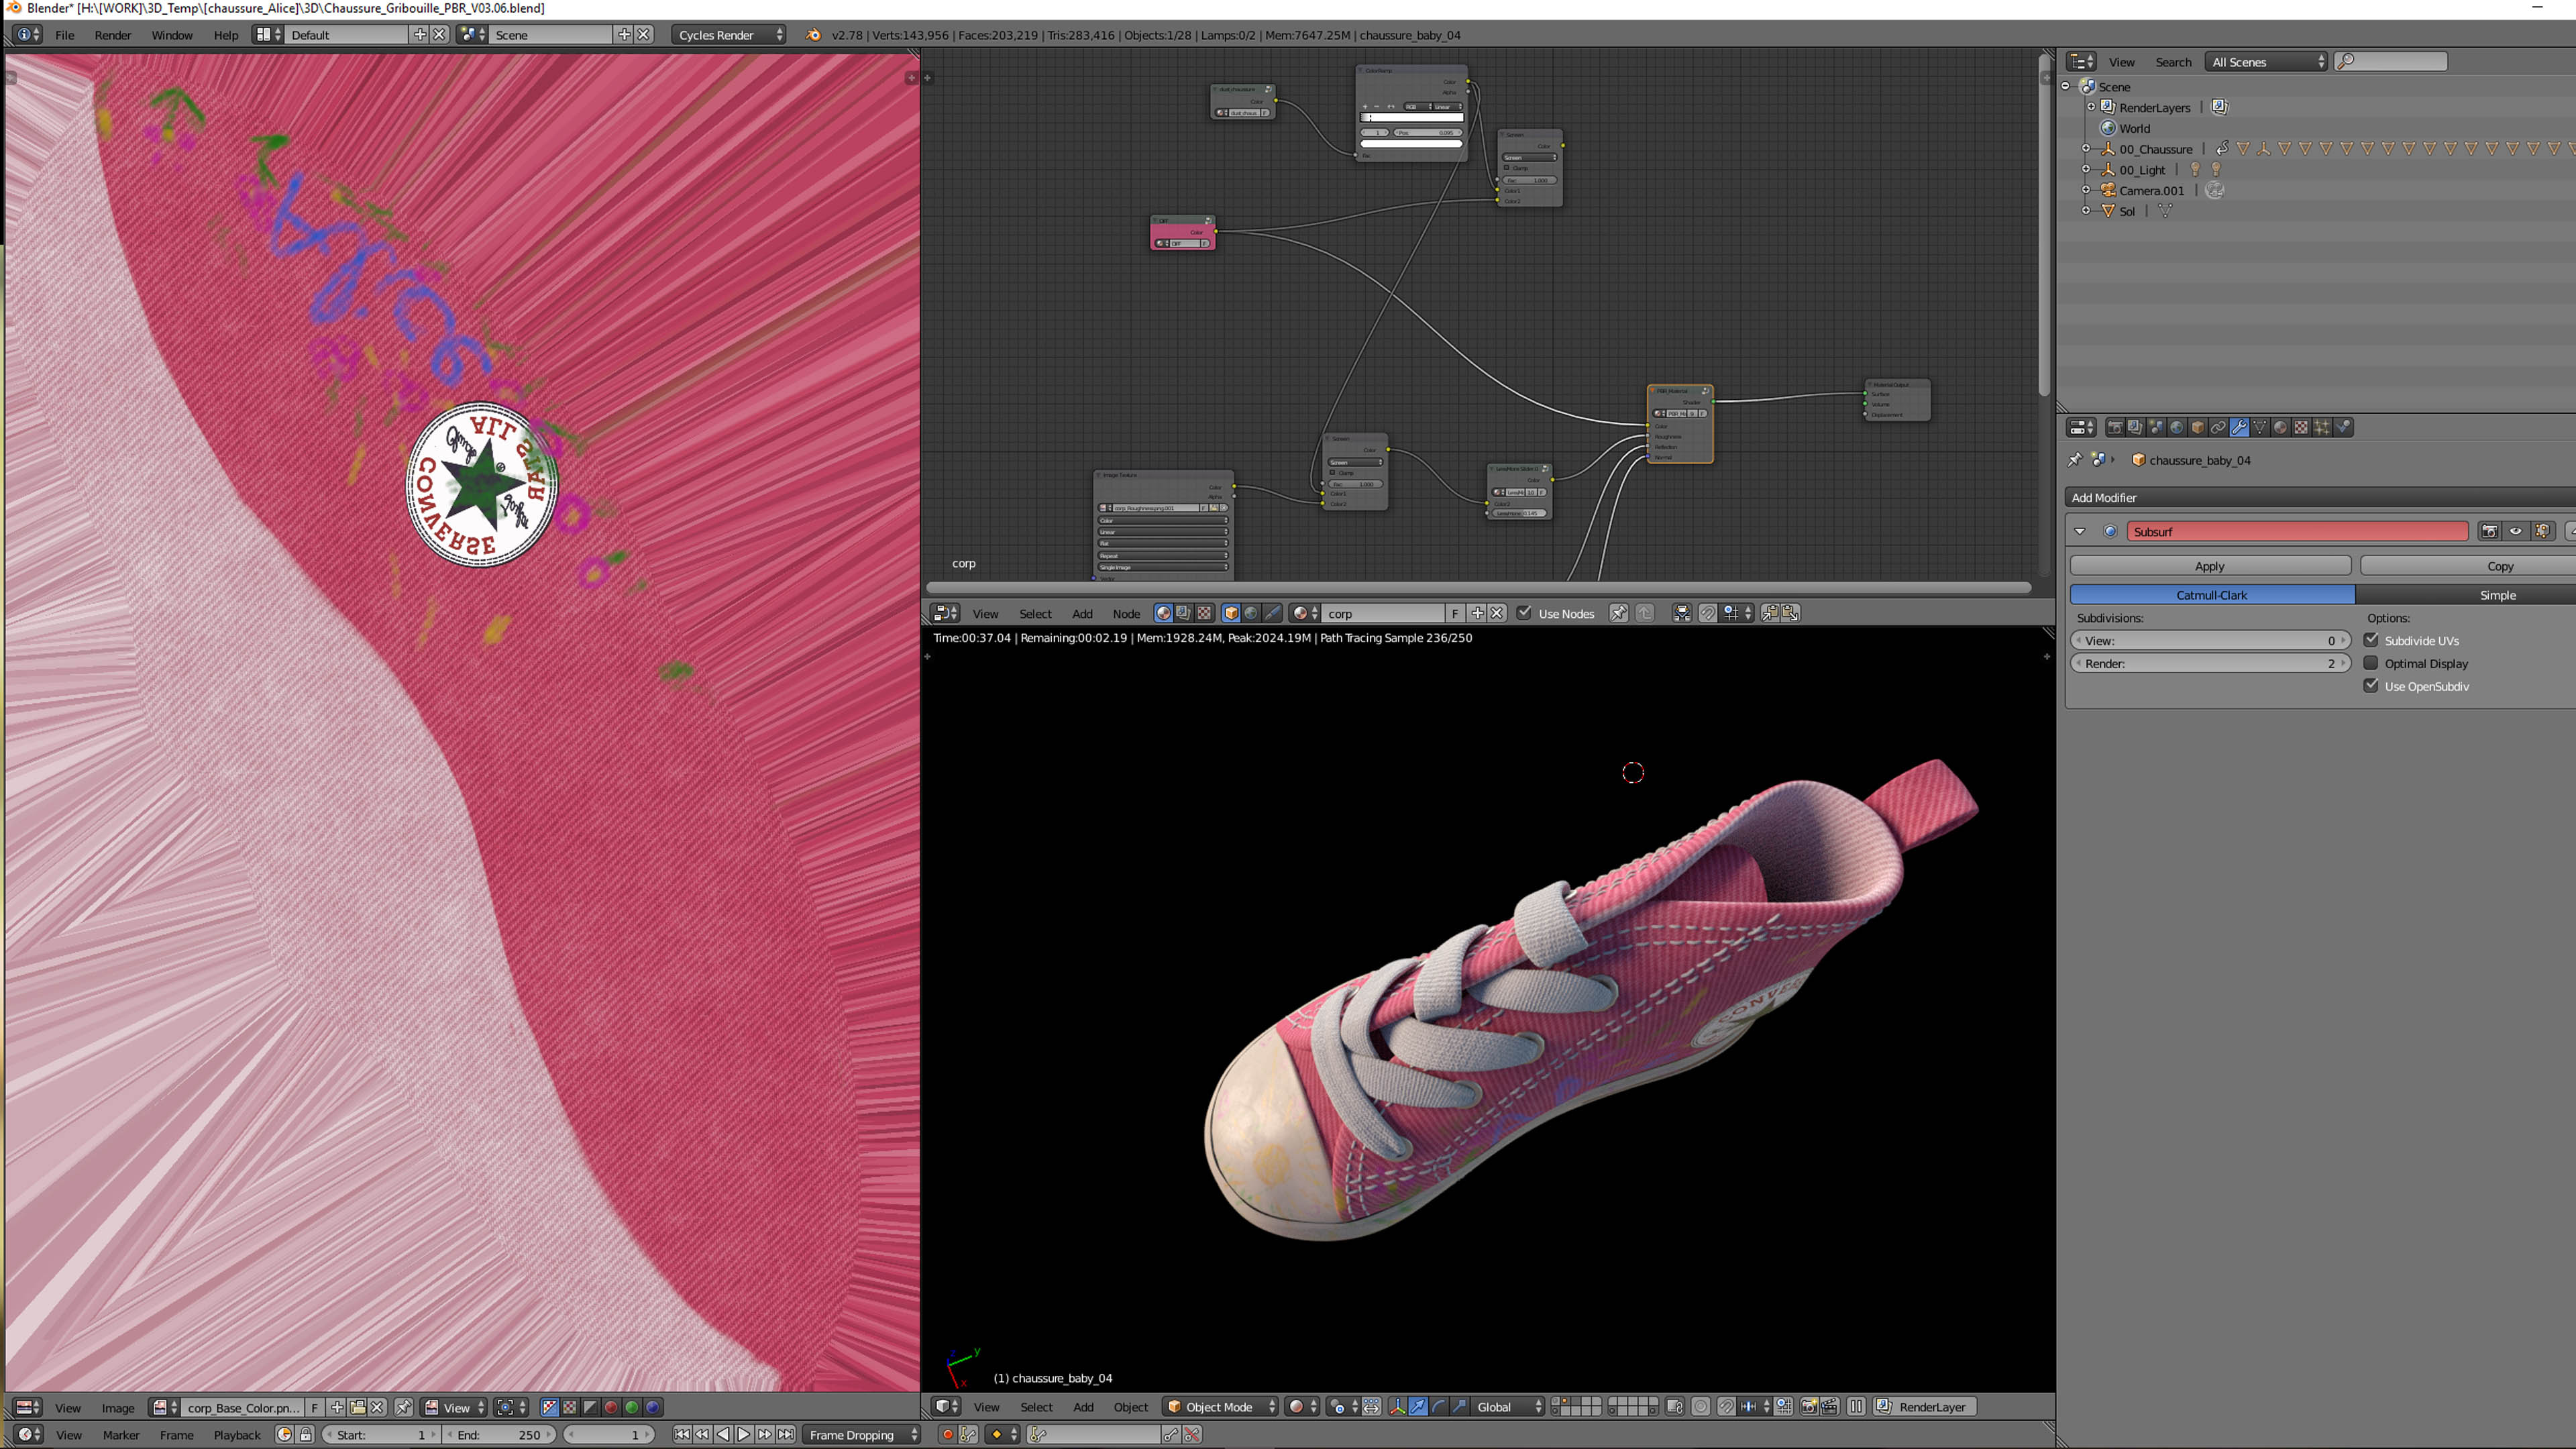Choose object shader nodes cube icon

click(1231, 613)
